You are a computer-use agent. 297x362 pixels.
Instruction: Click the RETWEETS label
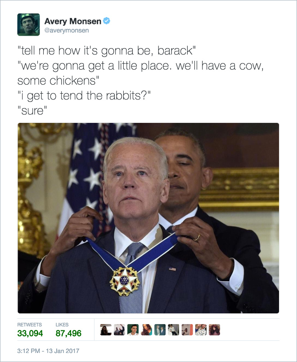[30, 325]
